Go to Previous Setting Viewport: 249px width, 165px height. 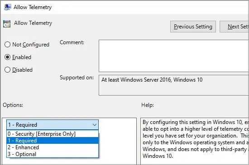click(193, 27)
